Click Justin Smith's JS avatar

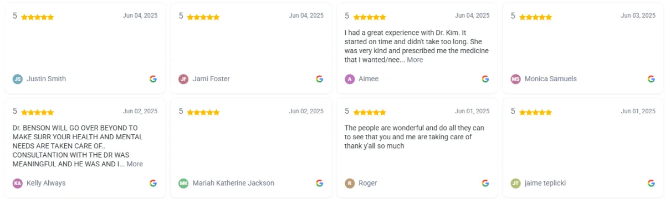pyautogui.click(x=18, y=79)
